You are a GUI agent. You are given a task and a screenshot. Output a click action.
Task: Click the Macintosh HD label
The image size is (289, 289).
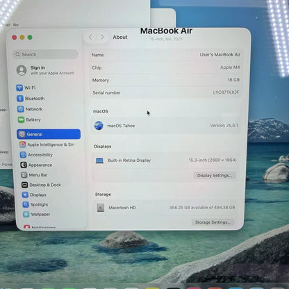[x=122, y=208]
